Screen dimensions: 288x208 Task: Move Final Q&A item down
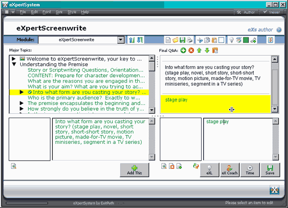coord(207,50)
